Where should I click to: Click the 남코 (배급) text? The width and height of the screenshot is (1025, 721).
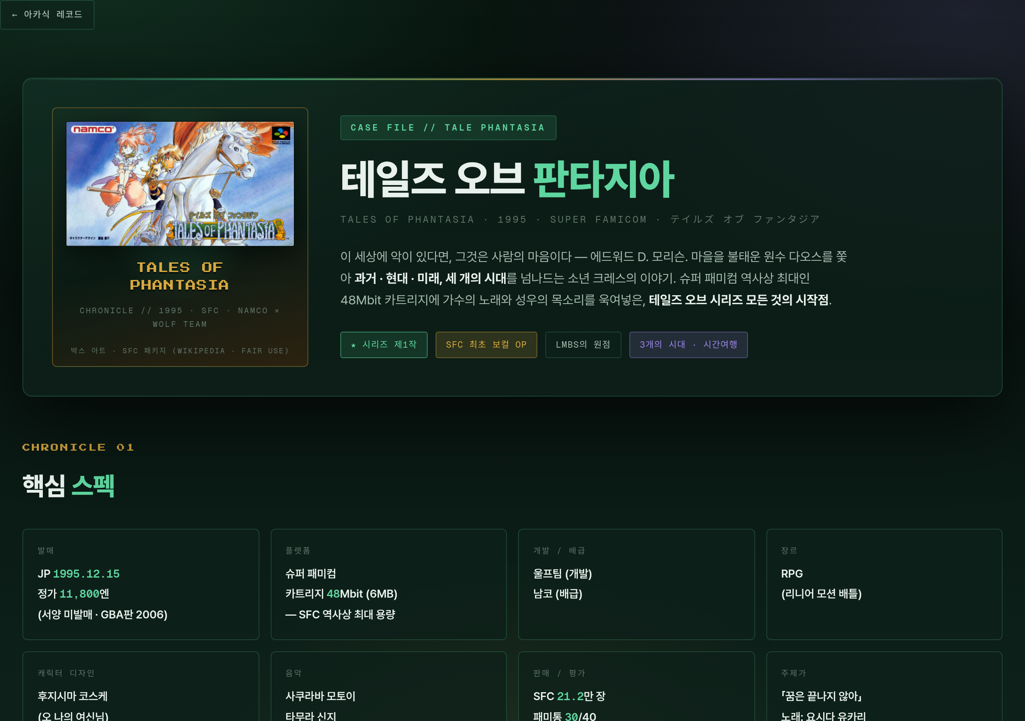point(558,594)
